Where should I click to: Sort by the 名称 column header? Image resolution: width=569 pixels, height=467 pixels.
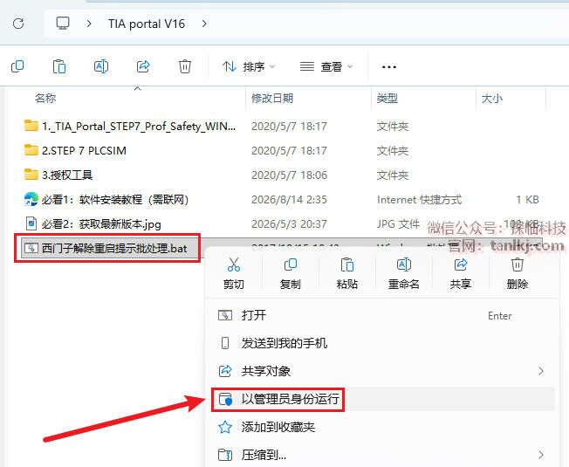point(45,99)
